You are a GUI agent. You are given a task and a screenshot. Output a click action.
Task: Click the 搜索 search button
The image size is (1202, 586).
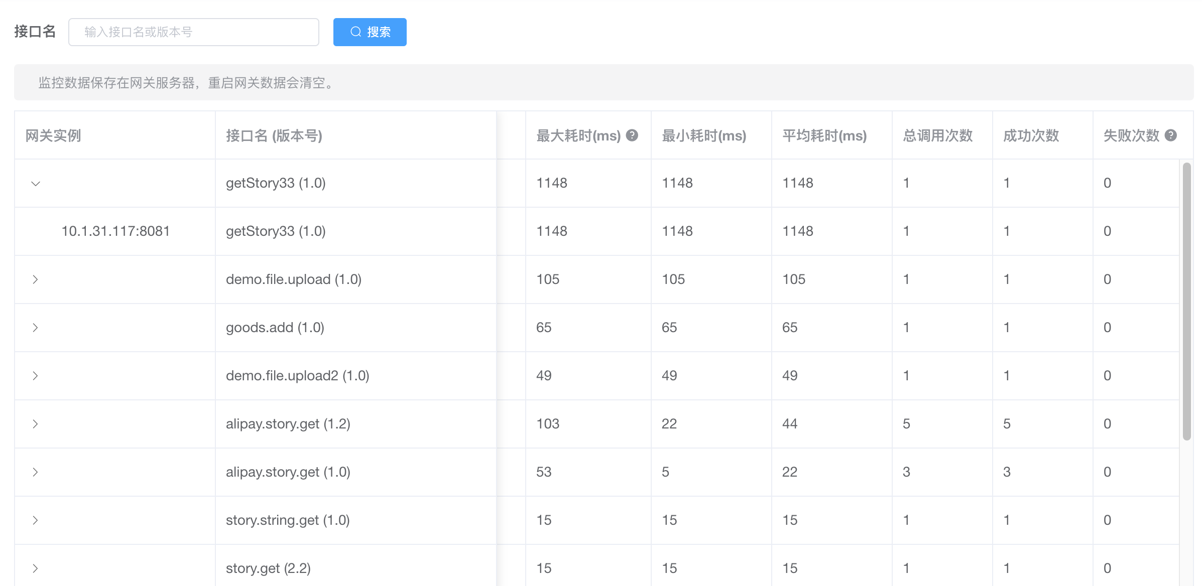click(x=370, y=32)
